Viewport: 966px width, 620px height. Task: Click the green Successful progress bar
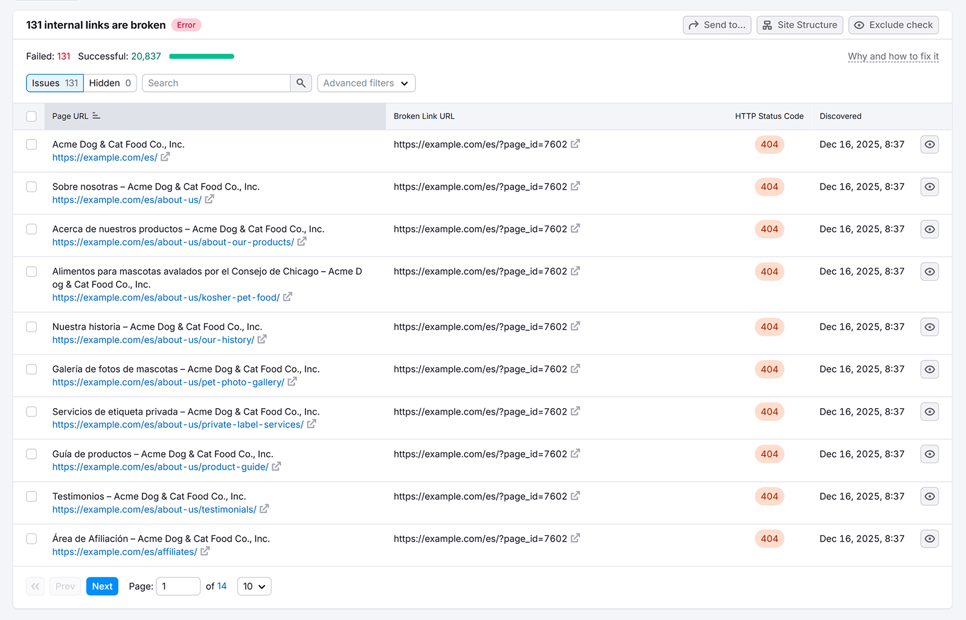tap(201, 56)
